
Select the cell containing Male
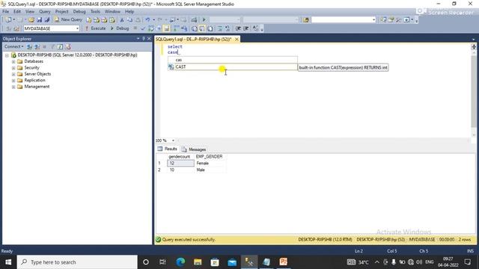point(210,170)
